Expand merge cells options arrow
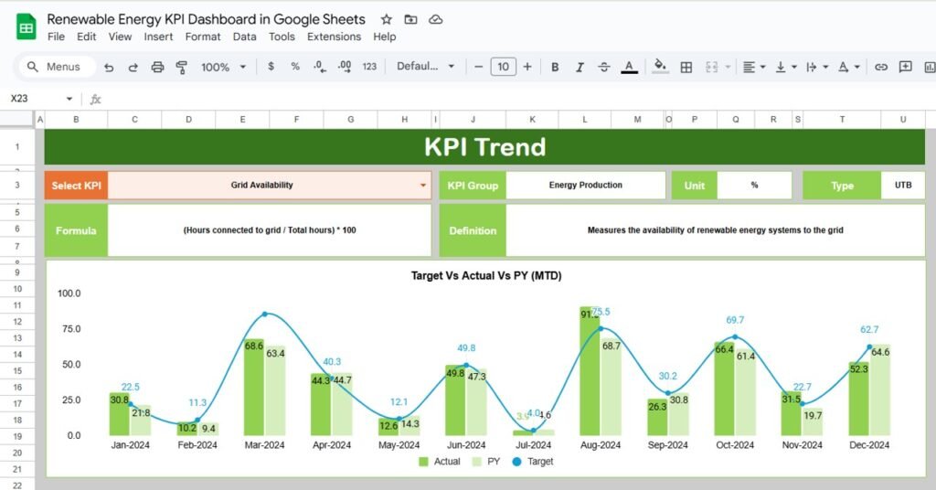 (728, 67)
